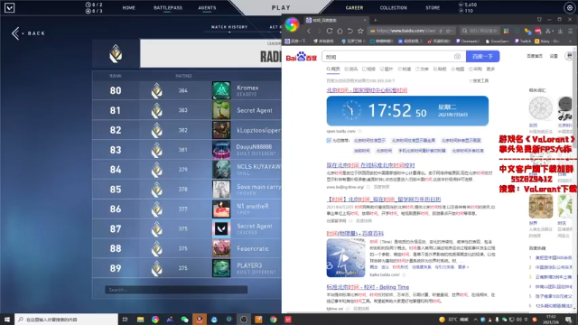Open the scissors screenshot tool in browser
Screen dimensions: 578x325
click(x=548, y=31)
